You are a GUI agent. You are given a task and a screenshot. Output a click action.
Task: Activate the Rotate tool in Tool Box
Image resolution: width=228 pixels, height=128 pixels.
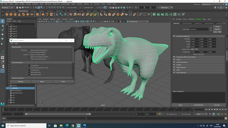pos(3,39)
